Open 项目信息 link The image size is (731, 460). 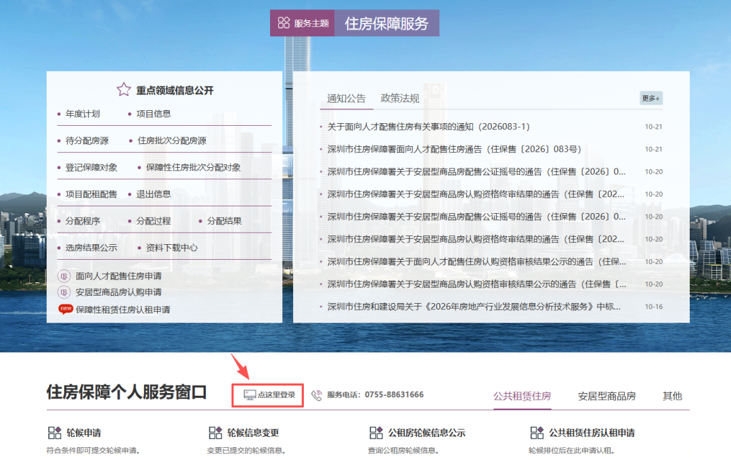click(x=154, y=114)
